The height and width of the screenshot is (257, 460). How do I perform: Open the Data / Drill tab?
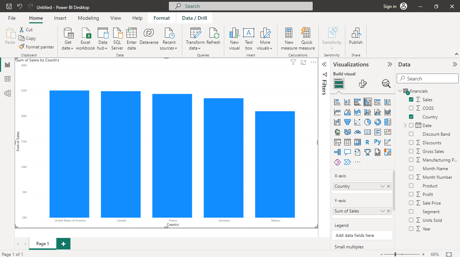pyautogui.click(x=194, y=18)
